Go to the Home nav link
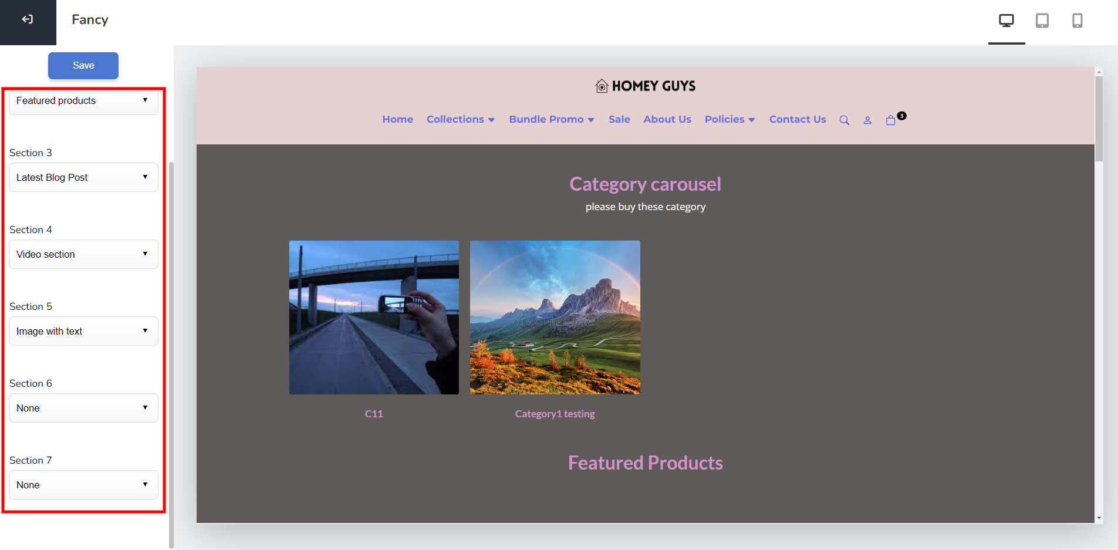The height and width of the screenshot is (550, 1118). (398, 119)
